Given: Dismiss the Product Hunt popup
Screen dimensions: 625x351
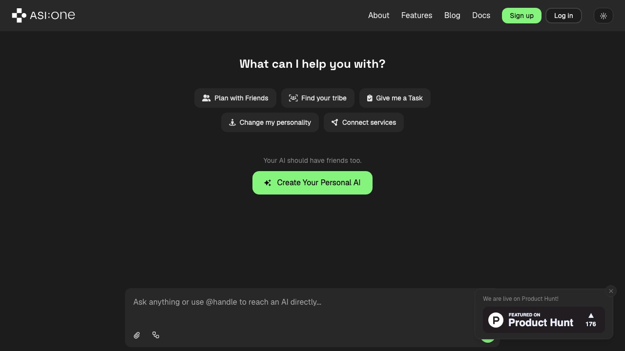Looking at the screenshot, I should pyautogui.click(x=611, y=291).
